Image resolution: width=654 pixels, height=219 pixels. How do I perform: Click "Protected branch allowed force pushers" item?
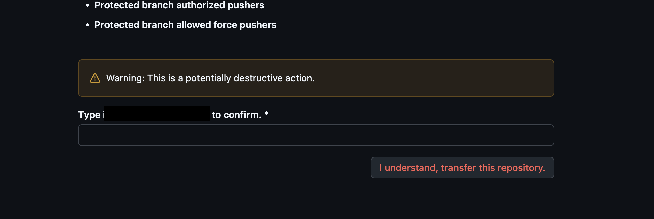click(x=185, y=25)
